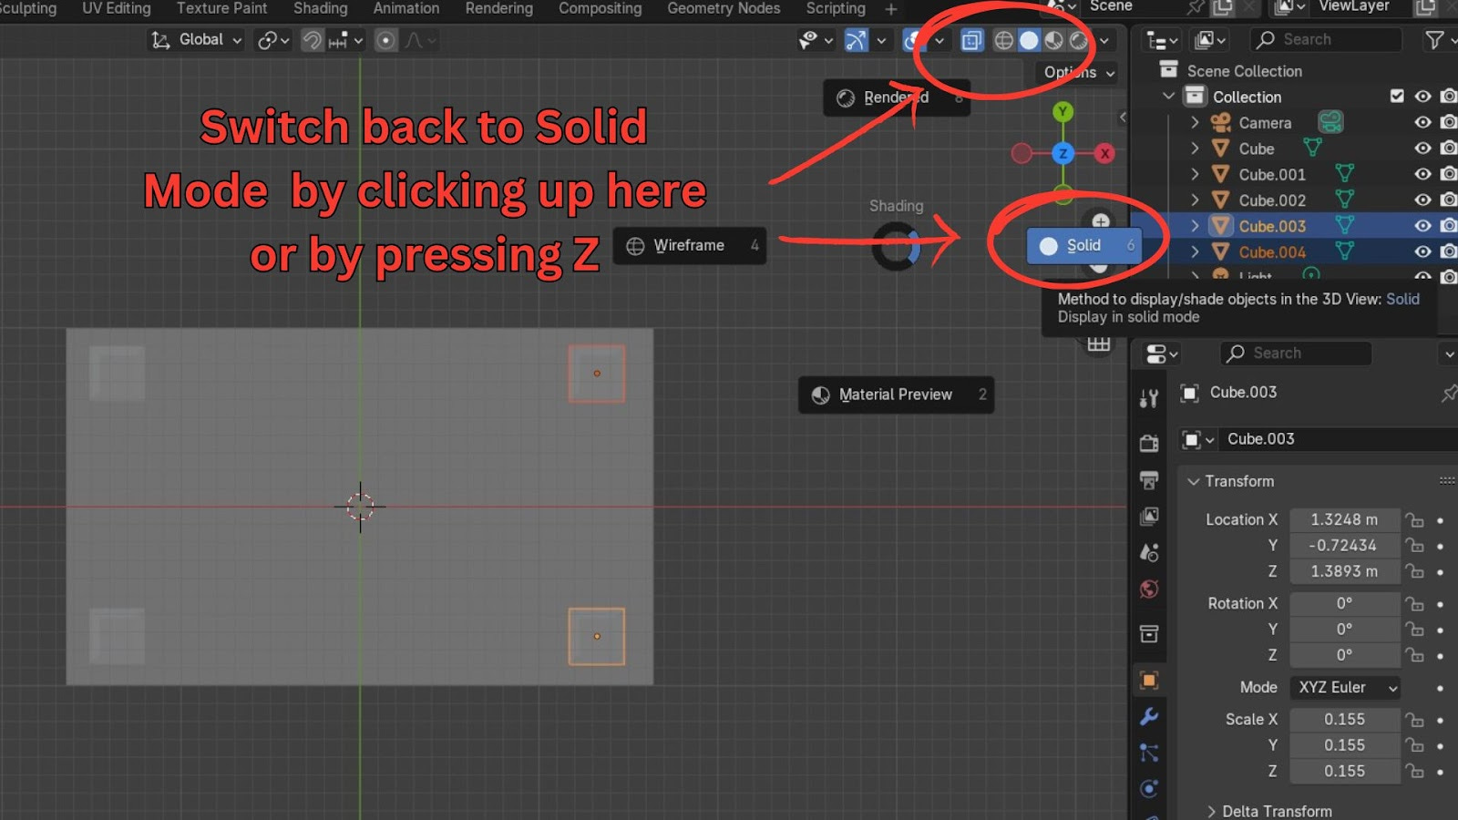The height and width of the screenshot is (820, 1458).
Task: Hide Cube.001 with its eye icon
Action: [x=1422, y=173]
